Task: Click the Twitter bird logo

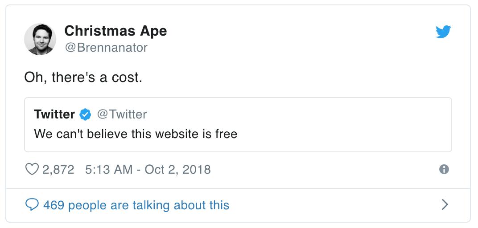Action: click(x=443, y=32)
